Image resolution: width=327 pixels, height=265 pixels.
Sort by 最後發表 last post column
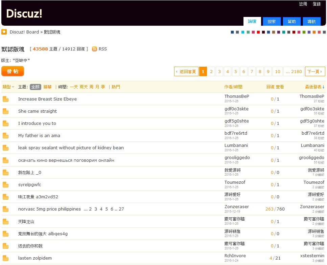(315, 87)
